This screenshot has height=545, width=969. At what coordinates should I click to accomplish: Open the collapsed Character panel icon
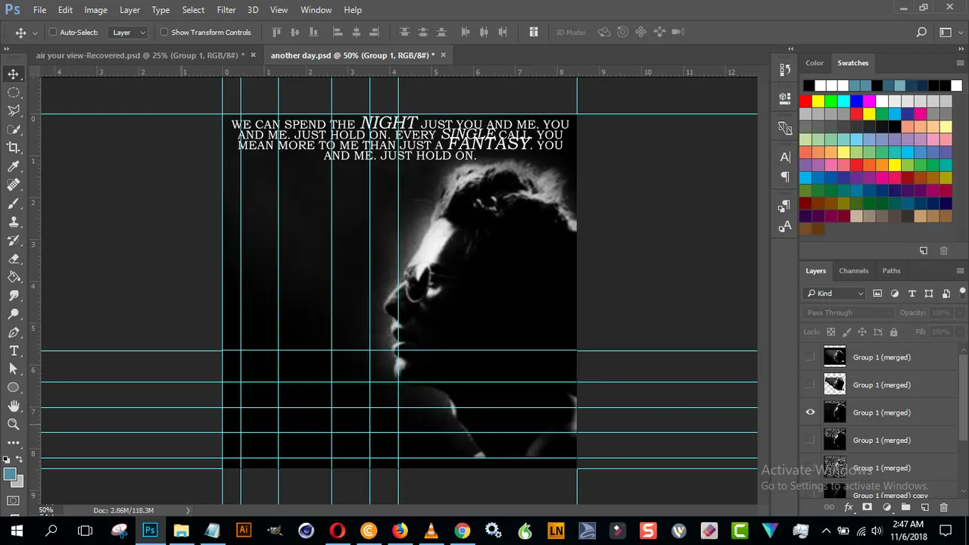tap(785, 157)
